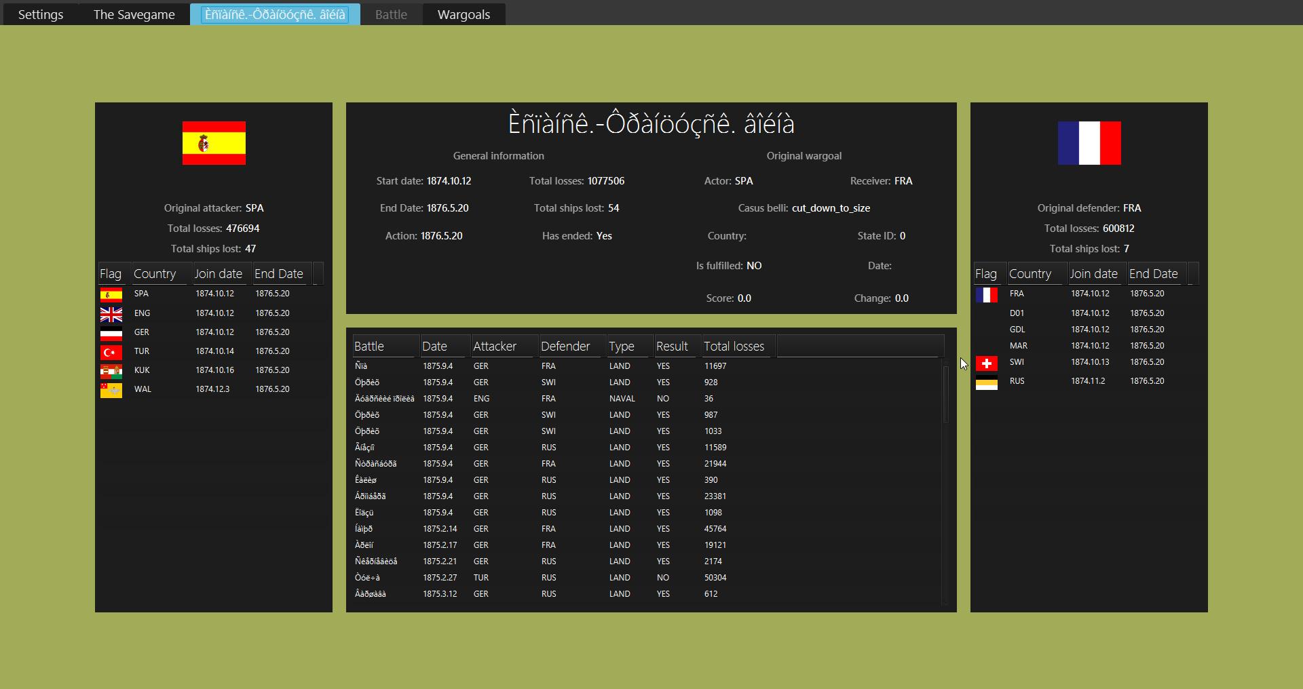Screen dimensions: 1303x689
Task: Click the ENG flag in attackers list
Action: click(111, 314)
